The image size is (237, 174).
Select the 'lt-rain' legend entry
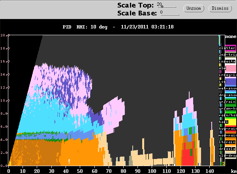click(x=227, y=142)
